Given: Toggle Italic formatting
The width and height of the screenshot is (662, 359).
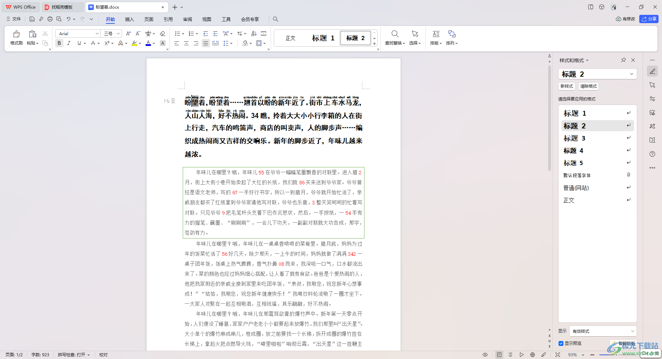Looking at the screenshot, I should tap(69, 43).
